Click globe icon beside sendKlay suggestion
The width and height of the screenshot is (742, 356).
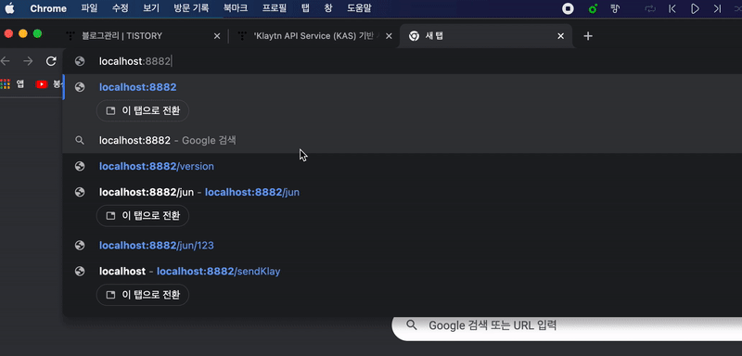(80, 271)
